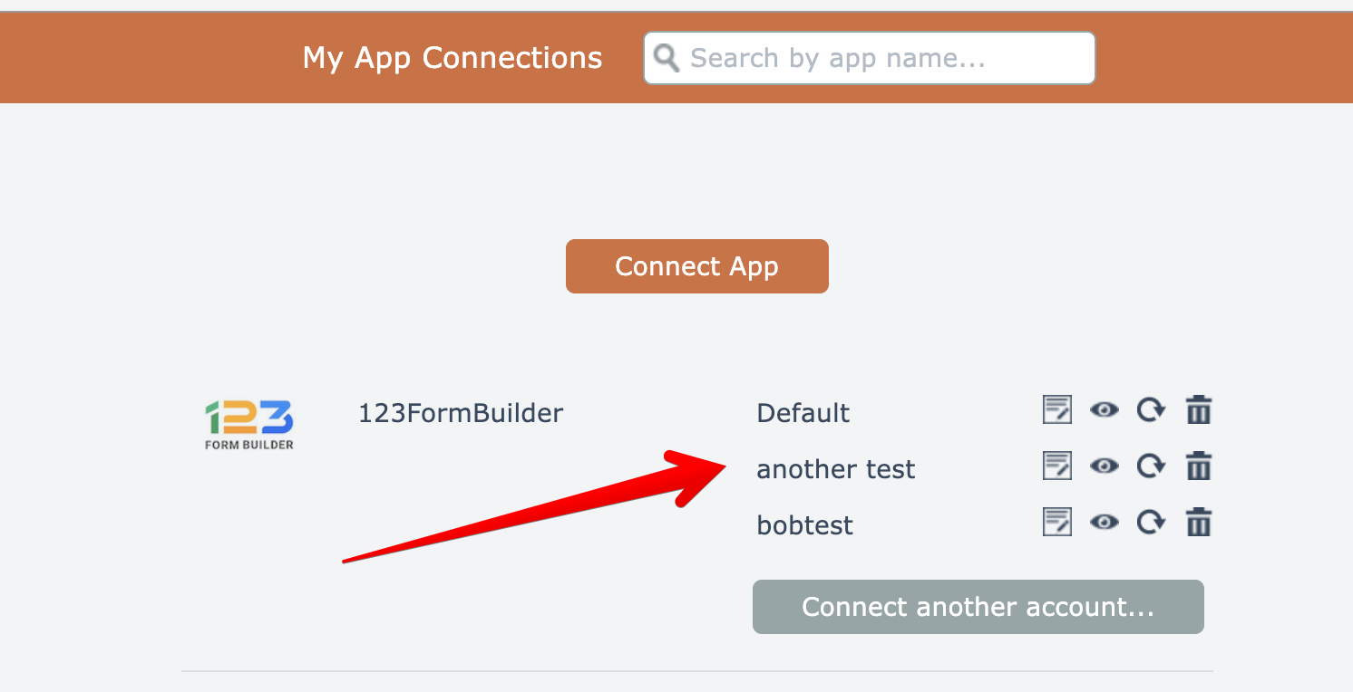
Task: Delete the bobtest connection
Action: pos(1199,523)
